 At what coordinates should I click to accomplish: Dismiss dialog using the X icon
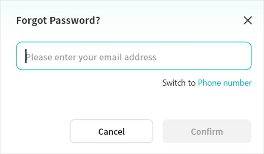click(x=248, y=21)
